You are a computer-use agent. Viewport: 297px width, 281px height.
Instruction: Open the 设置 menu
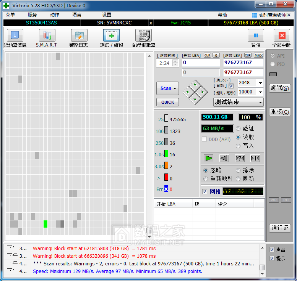tap(107, 15)
